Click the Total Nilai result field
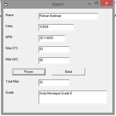The image size is (116, 116). click(x=54, y=83)
